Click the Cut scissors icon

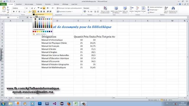[8, 7]
